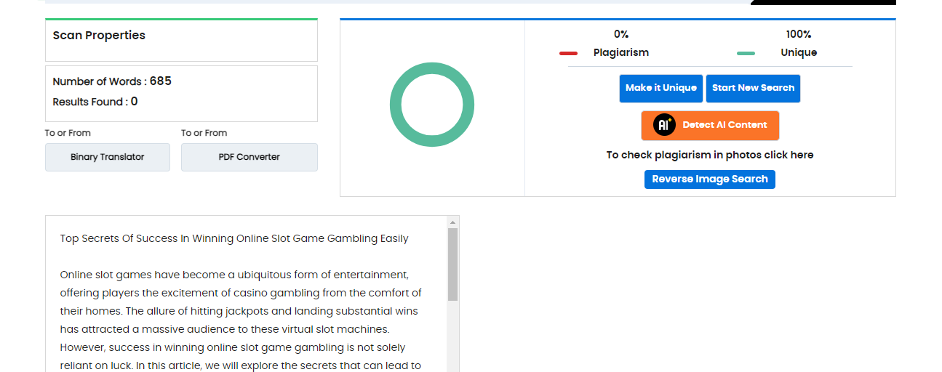The image size is (942, 372).
Task: Click the 'Results Found : 0' text
Action: tap(95, 102)
